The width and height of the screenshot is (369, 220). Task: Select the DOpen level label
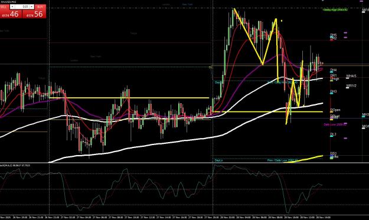(x=335, y=110)
